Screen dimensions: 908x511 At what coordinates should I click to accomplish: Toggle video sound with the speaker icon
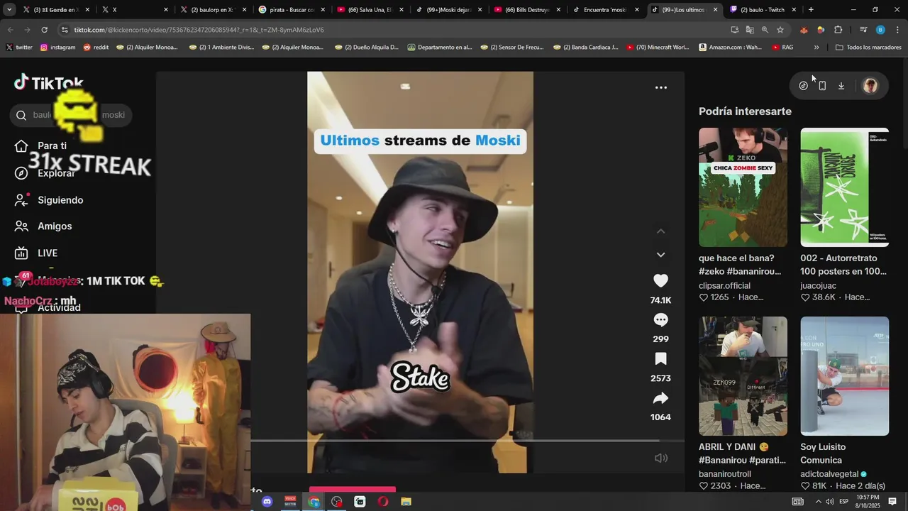pyautogui.click(x=660, y=458)
